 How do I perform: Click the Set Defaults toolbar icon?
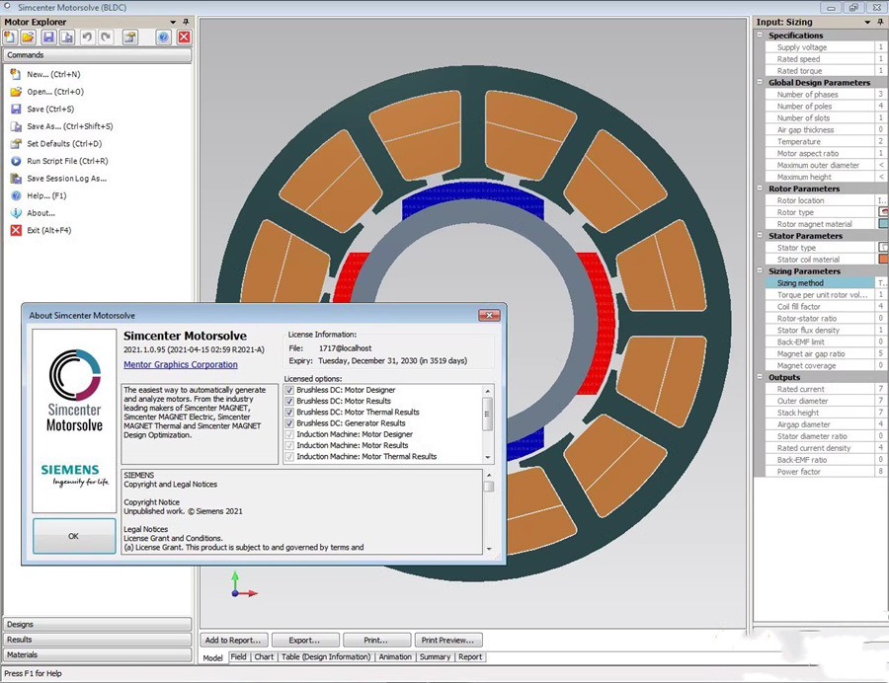(130, 38)
